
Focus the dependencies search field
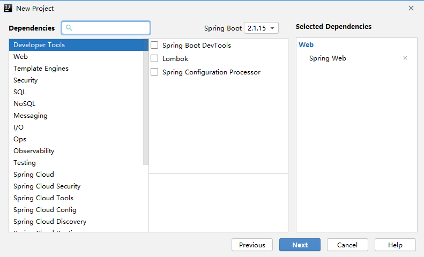[x=106, y=28]
